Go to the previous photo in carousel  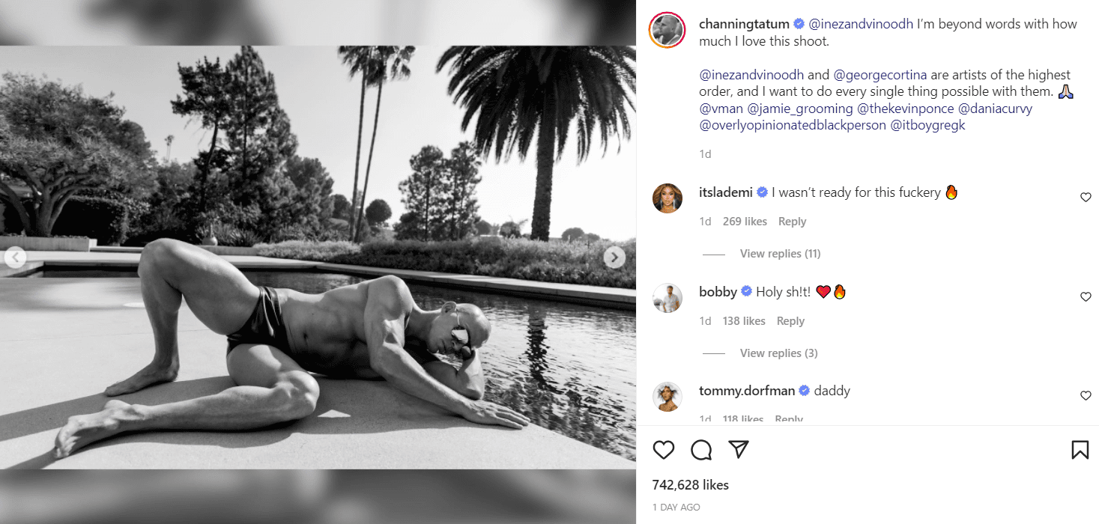click(15, 258)
